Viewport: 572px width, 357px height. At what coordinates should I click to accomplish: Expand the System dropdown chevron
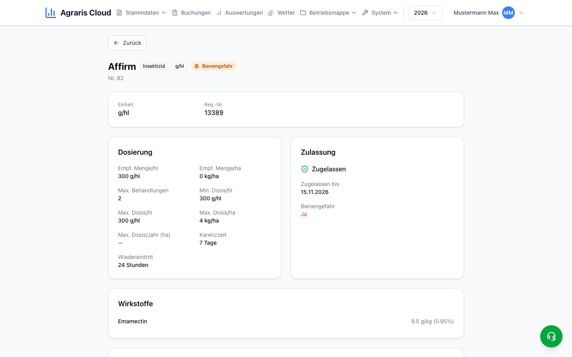click(396, 13)
